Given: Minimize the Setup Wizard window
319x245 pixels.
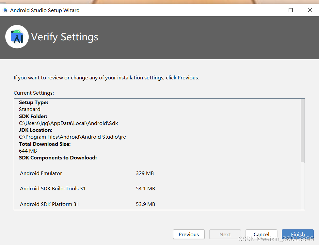Looking at the screenshot, I should pyautogui.click(x=272, y=10).
